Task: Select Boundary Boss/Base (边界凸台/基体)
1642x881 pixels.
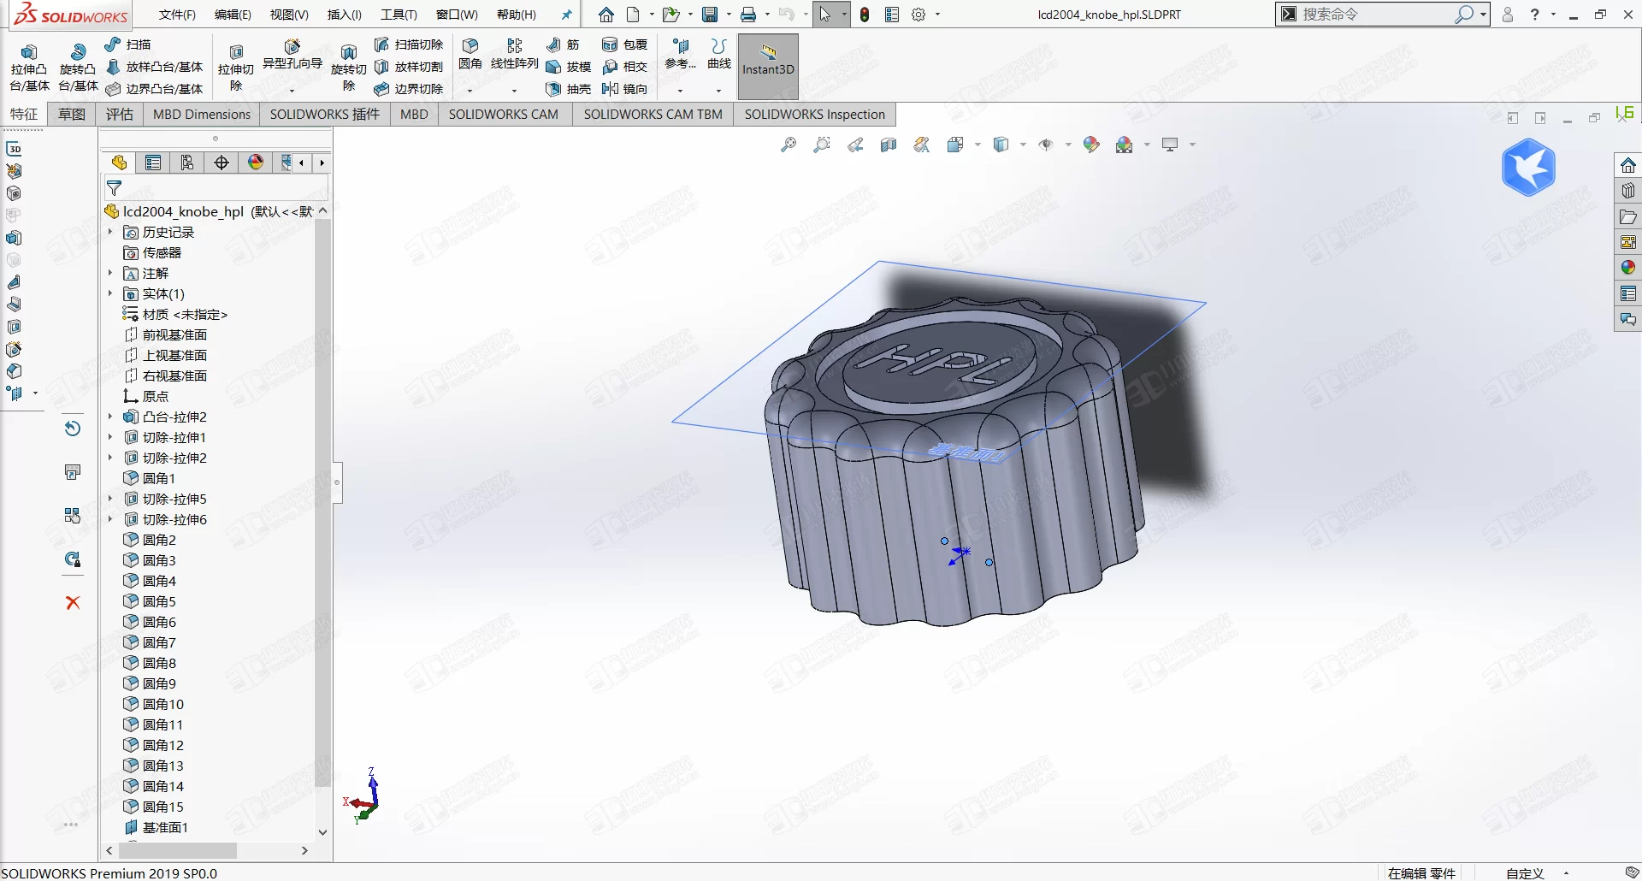Action: coord(154,89)
